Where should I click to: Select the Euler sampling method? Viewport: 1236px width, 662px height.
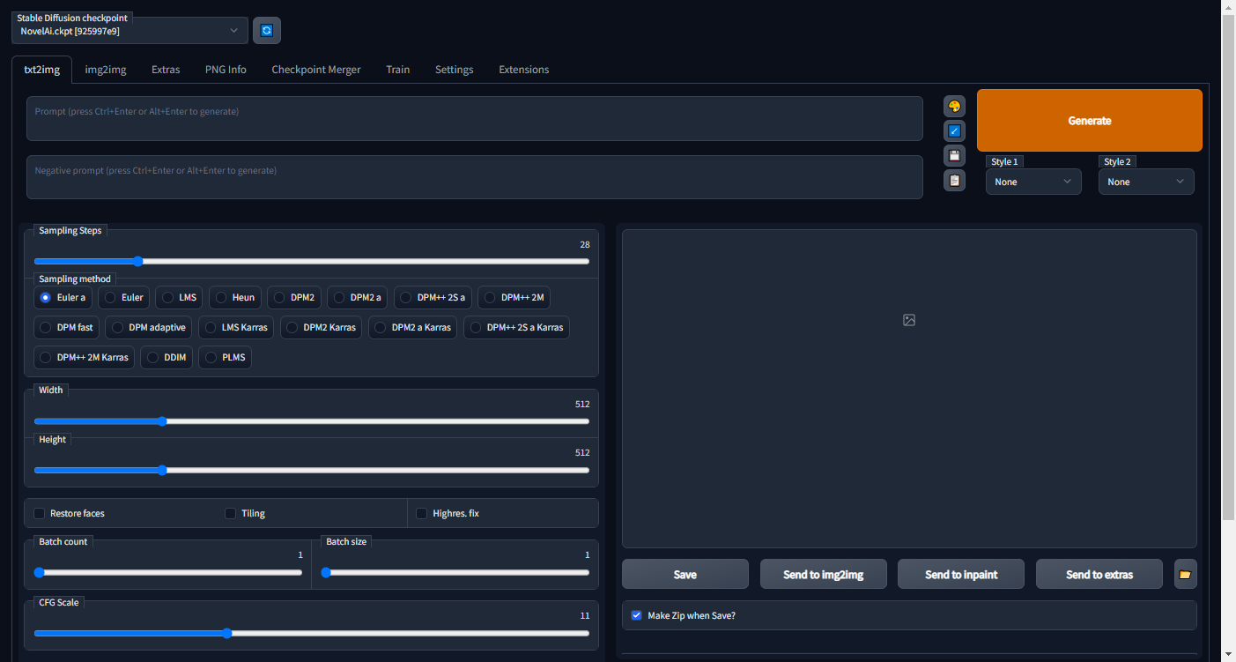[x=124, y=297]
